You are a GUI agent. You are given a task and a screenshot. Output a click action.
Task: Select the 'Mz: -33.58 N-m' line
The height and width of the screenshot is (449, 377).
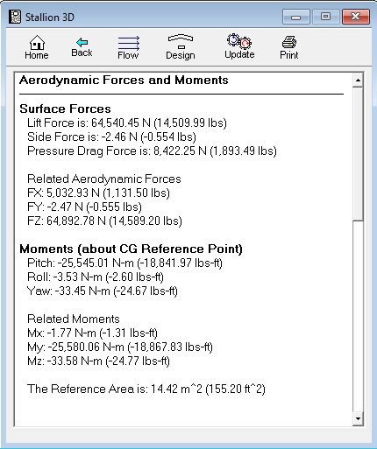point(98,361)
